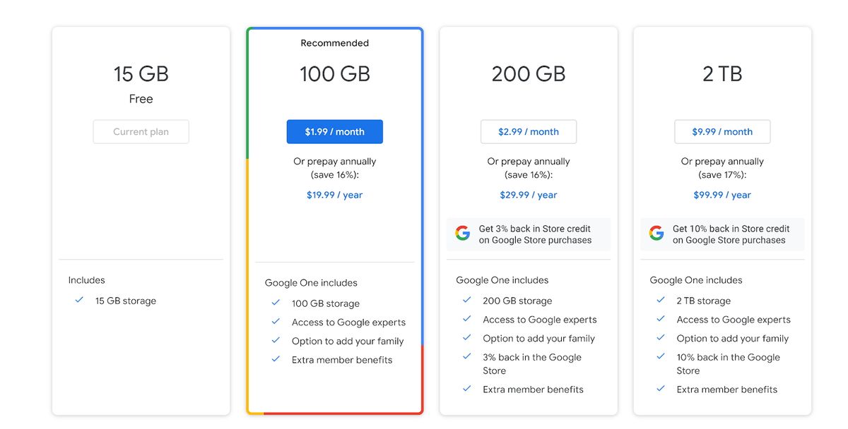
Task: Click the checkmark beside "3% back in the Google Store"
Action: coord(467,357)
